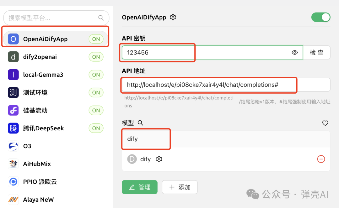Click the model search magnifier icon
The height and width of the screenshot is (208, 339).
(x=141, y=123)
